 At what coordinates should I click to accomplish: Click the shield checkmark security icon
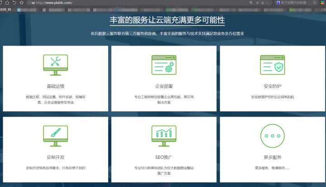(x=273, y=65)
